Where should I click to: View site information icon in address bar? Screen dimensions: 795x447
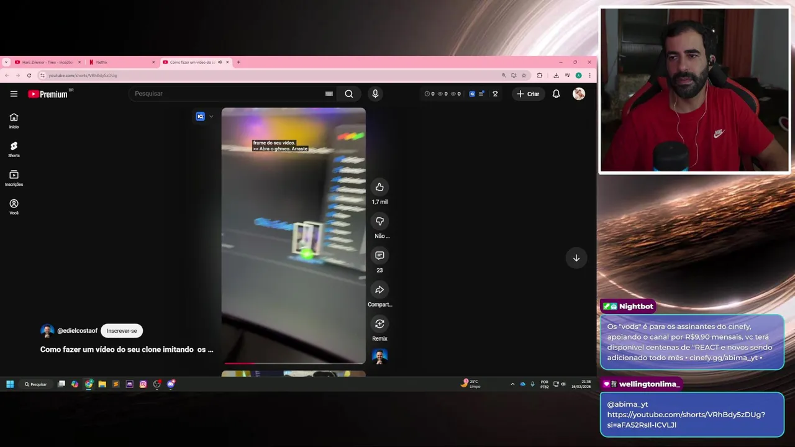click(42, 75)
